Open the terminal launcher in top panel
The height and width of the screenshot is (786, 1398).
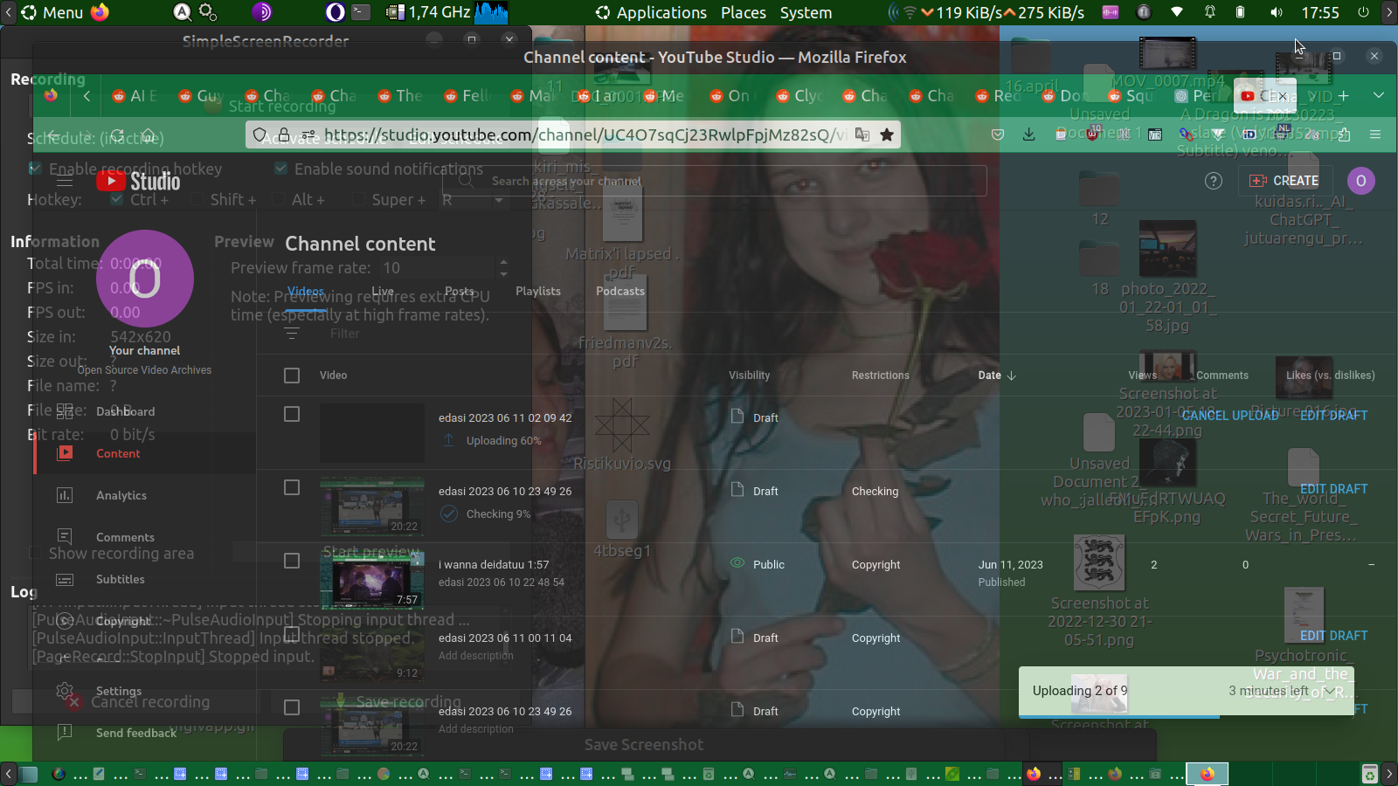click(x=361, y=12)
